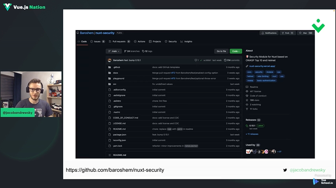Fork the nuxt-security repository
Image resolution: width=336 pixels, height=188 pixels.
pyautogui.click(x=287, y=33)
